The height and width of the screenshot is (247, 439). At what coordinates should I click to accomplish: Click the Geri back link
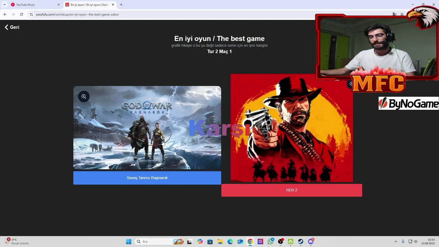[12, 27]
